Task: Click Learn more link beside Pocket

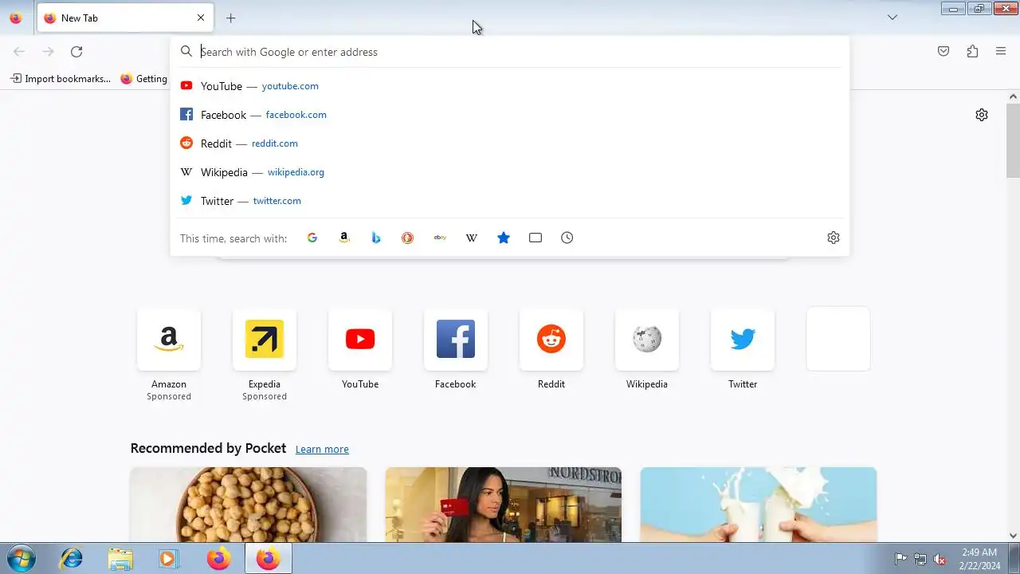Action: (322, 450)
